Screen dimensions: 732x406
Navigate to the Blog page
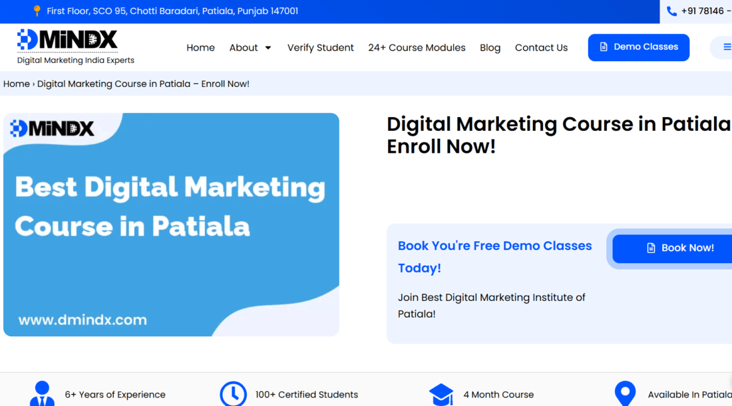[490, 48]
